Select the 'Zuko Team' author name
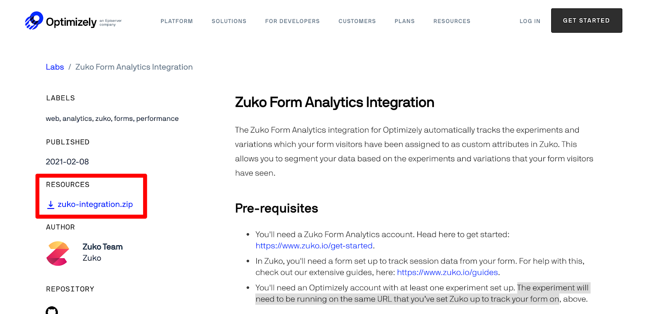 [x=102, y=247]
